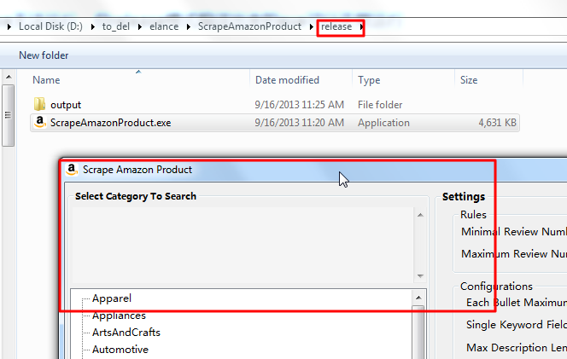Select the ArtsAndCrafts category
The image size is (567, 359).
126,333
